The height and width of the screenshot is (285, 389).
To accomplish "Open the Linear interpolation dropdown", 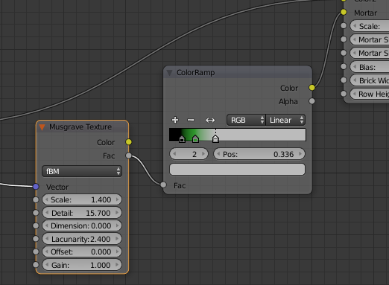I will click(x=285, y=120).
